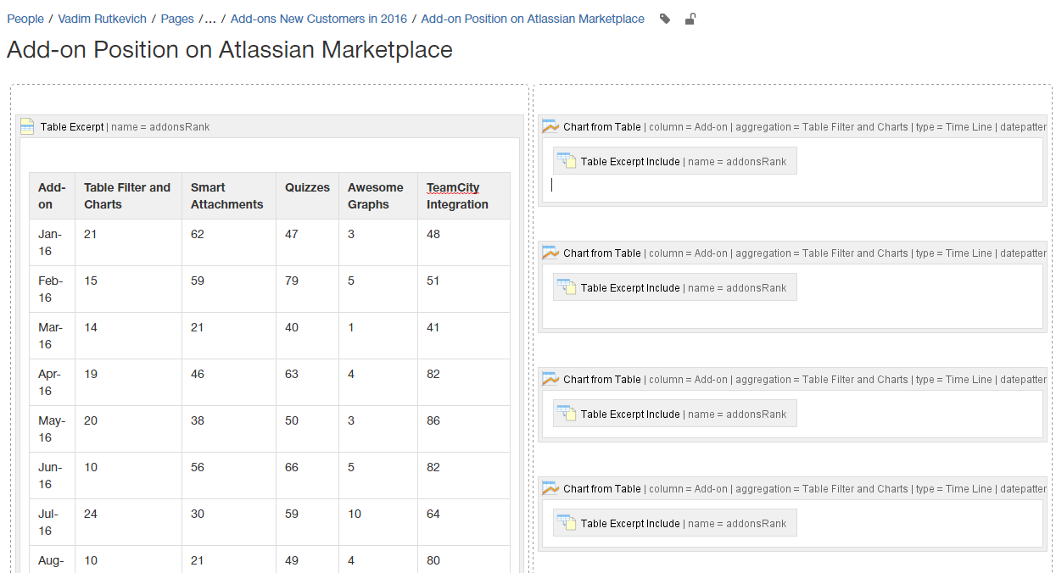The width and height of the screenshot is (1056, 573).
Task: Navigate to Vadim Rutkevich's profile
Action: 102,18
